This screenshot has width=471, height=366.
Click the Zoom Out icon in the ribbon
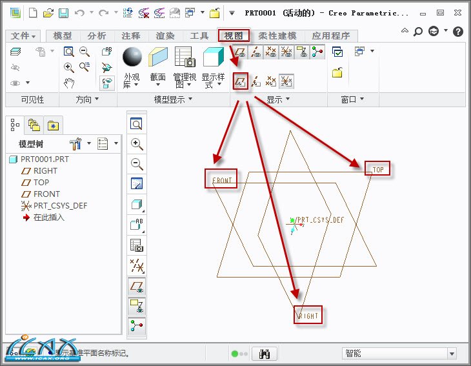click(x=85, y=52)
